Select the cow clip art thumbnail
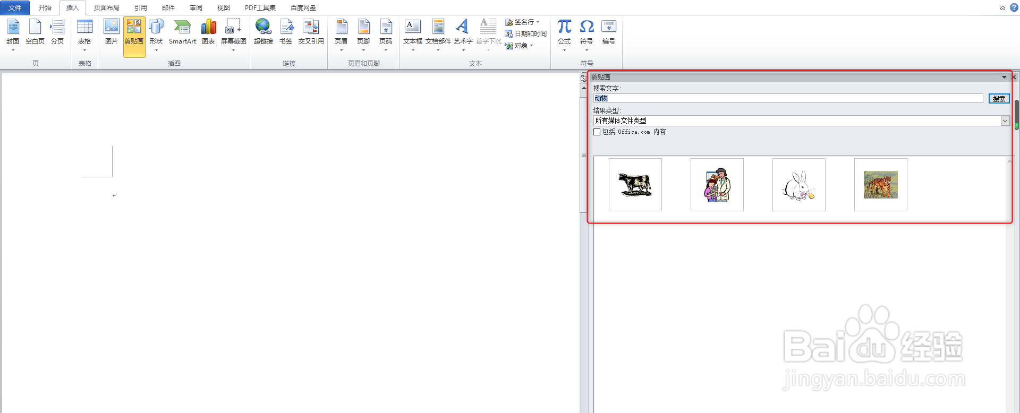 pos(635,185)
